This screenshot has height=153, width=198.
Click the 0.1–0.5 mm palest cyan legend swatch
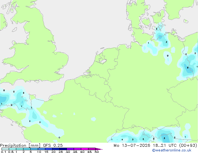pyautogui.click(x=5, y=149)
